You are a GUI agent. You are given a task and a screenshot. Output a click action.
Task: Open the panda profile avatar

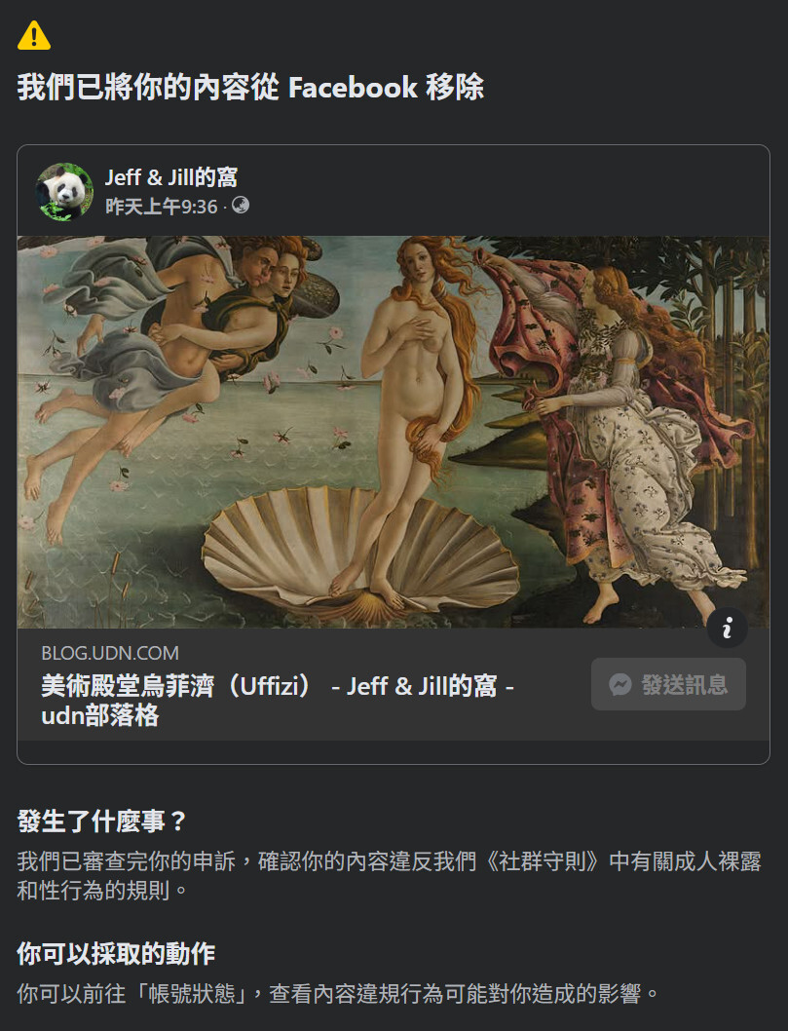[64, 191]
